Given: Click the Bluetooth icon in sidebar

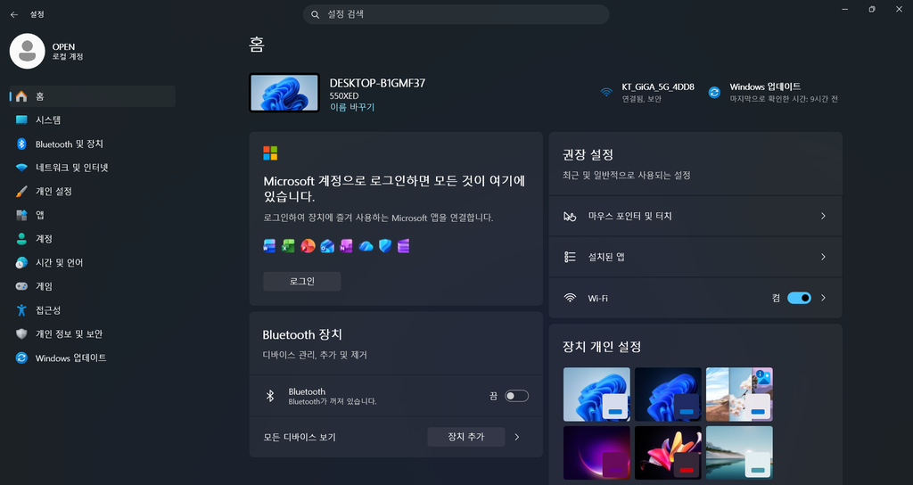Looking at the screenshot, I should click(21, 144).
